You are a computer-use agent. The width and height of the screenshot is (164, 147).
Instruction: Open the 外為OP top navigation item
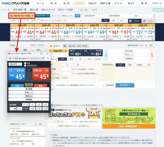pos(92,3)
